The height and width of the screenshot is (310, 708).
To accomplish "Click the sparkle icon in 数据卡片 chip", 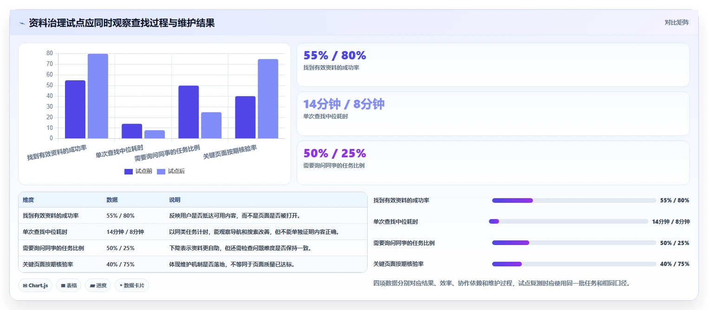I will (x=121, y=285).
